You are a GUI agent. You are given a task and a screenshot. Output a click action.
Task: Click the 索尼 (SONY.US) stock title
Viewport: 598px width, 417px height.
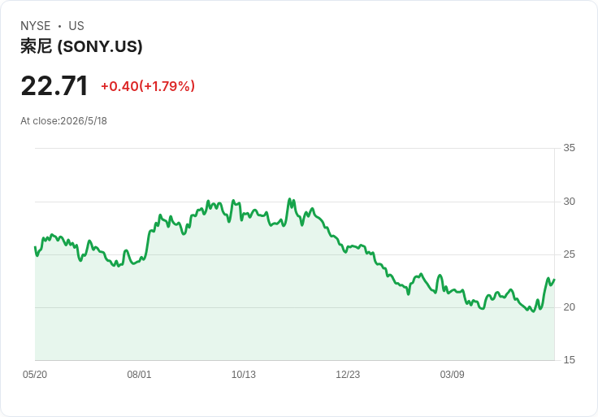(81, 46)
